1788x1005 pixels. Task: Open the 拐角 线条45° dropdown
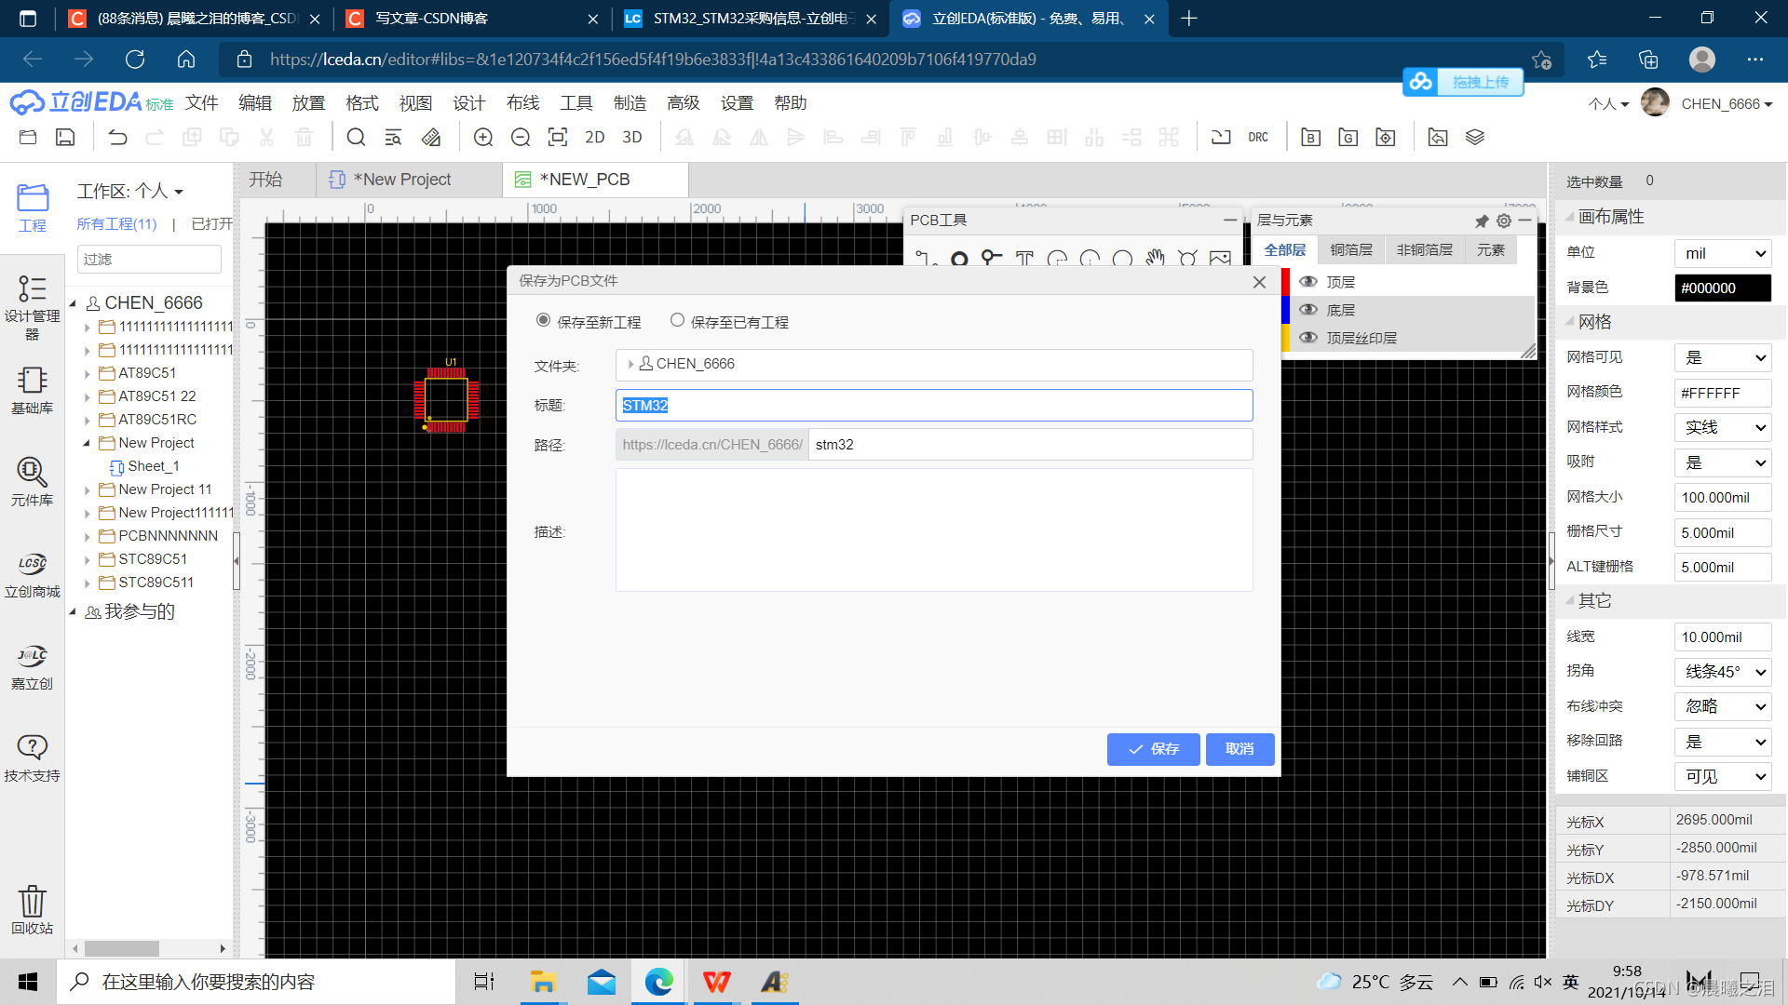point(1722,672)
